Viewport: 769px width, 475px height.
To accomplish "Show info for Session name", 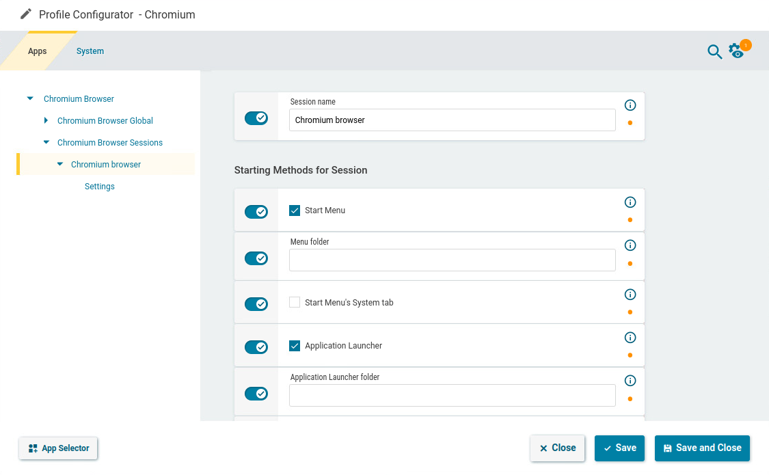I will click(x=630, y=105).
